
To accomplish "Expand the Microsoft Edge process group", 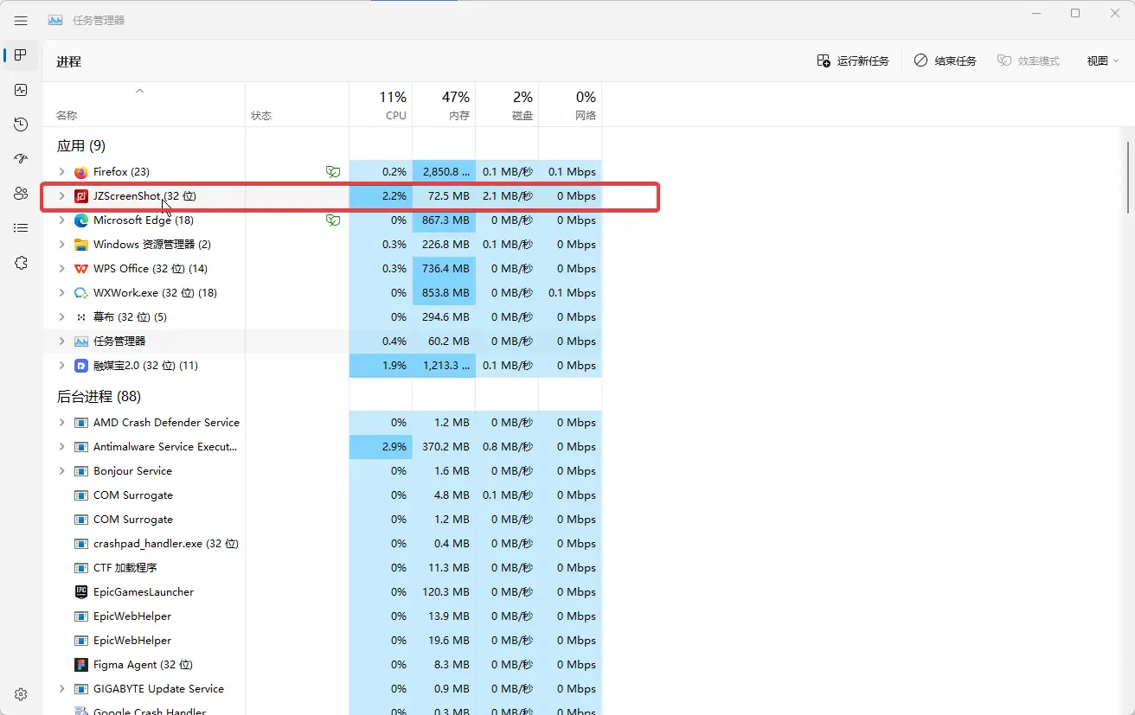I will coord(61,220).
